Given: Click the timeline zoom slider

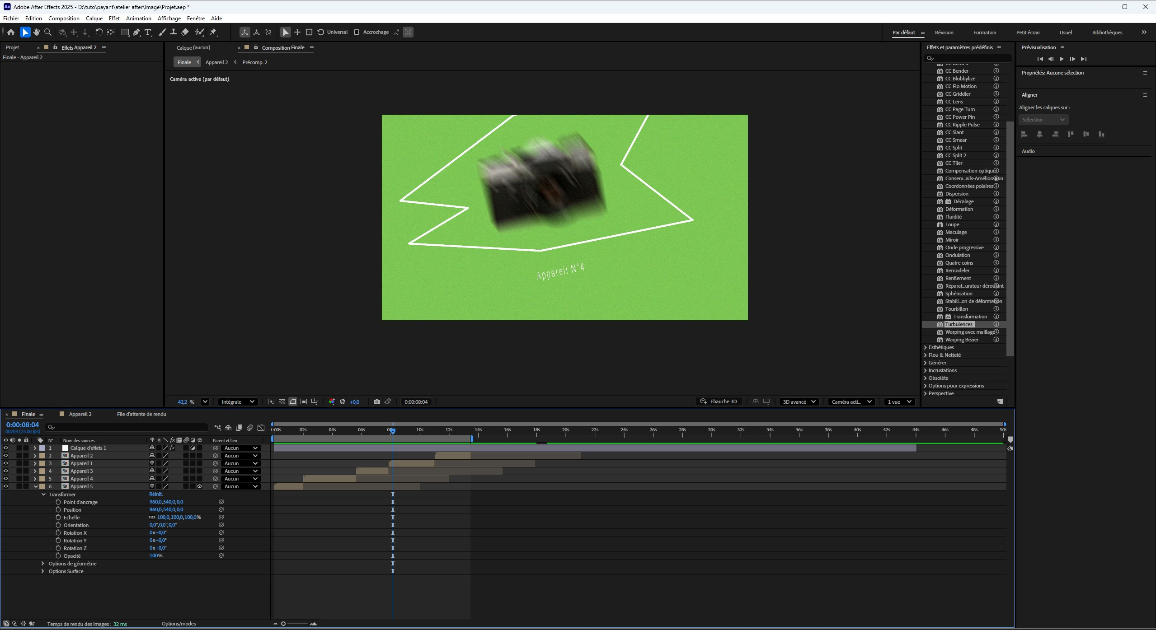Looking at the screenshot, I should pos(283,624).
